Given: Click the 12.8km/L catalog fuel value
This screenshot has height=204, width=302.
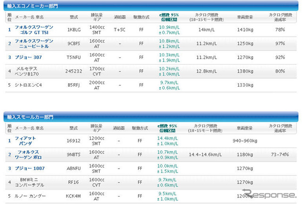Looking at the screenshot, I should [207, 71].
